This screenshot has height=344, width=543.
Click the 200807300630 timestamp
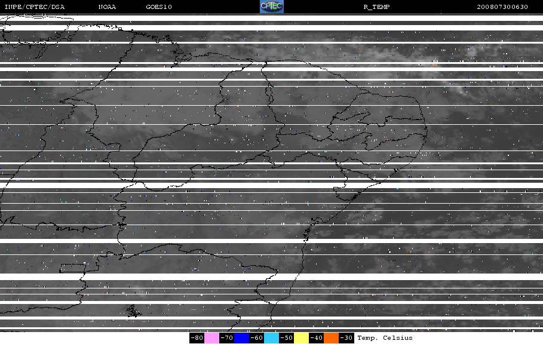[502, 7]
